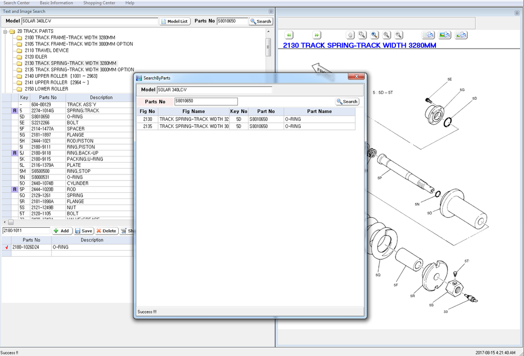Click Search button in main left panel
The width and height of the screenshot is (524, 356).
point(261,21)
